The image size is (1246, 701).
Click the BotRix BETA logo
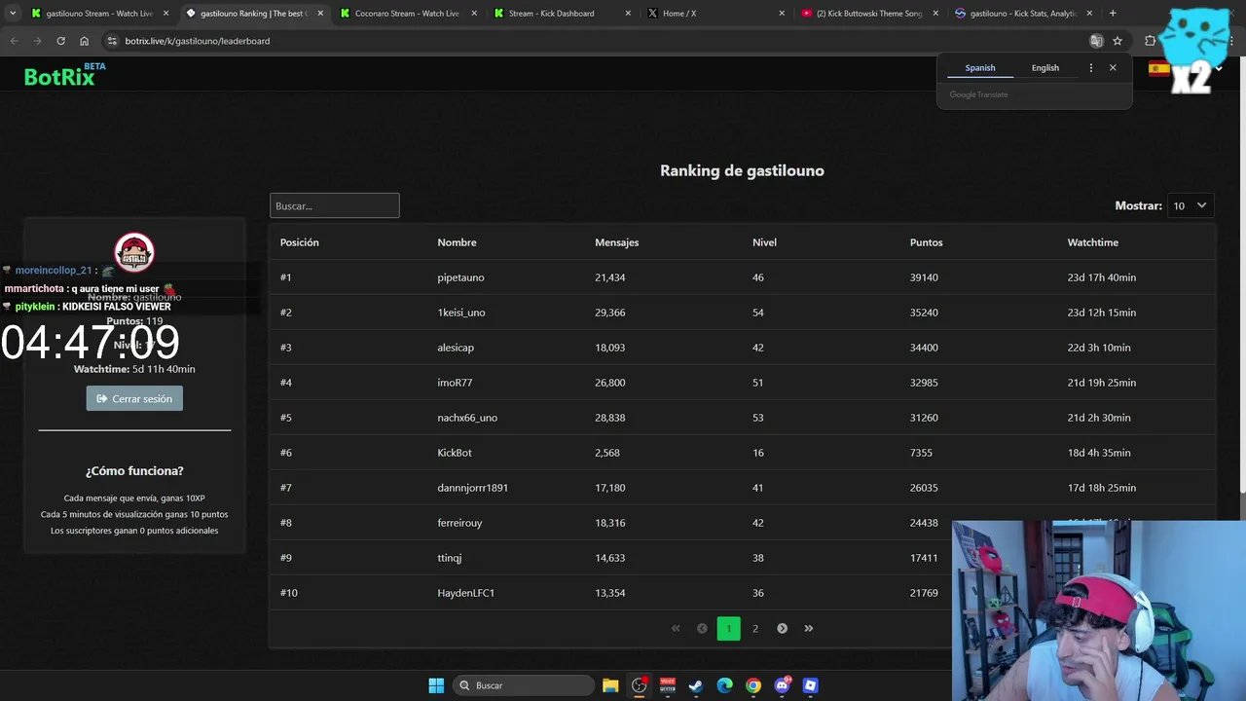(x=64, y=75)
